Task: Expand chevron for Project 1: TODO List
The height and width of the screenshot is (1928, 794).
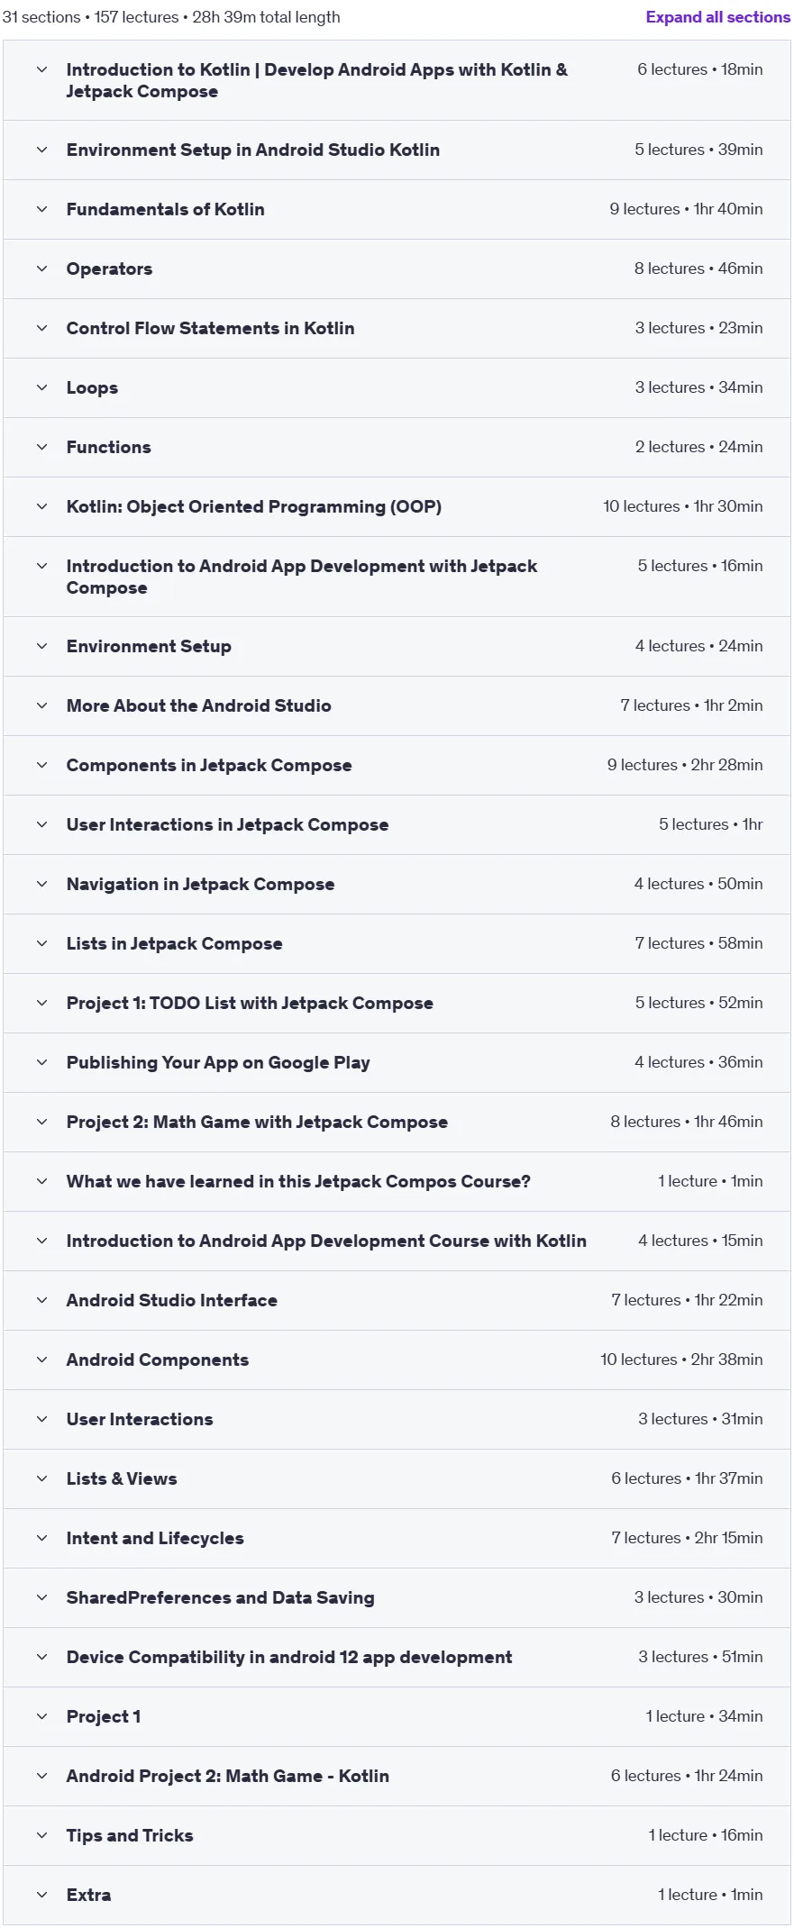Action: tap(41, 1003)
